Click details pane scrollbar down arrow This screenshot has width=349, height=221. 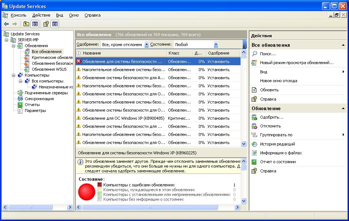(244, 201)
